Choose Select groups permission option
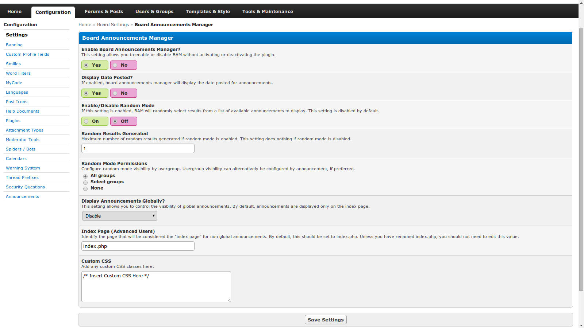Image resolution: width=584 pixels, height=328 pixels. point(85,182)
